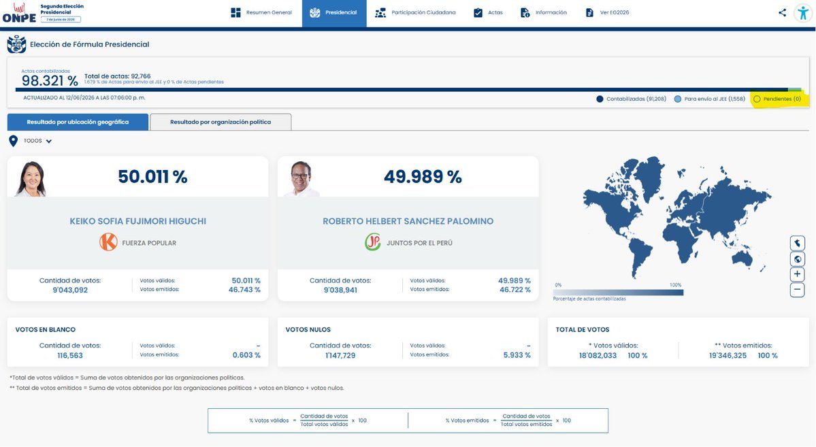Open the Resumen General tab
Image resolution: width=816 pixels, height=447 pixels.
coord(261,12)
